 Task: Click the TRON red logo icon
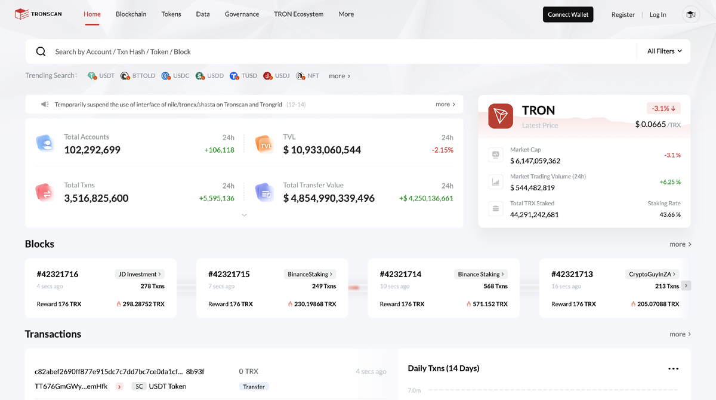pos(501,116)
